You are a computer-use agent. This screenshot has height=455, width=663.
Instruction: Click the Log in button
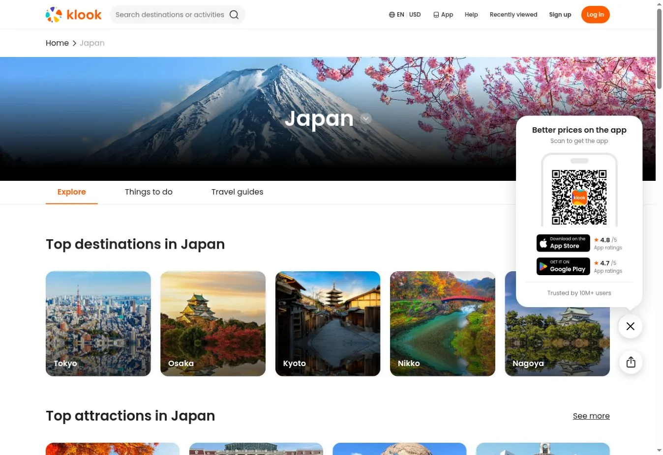point(595,15)
